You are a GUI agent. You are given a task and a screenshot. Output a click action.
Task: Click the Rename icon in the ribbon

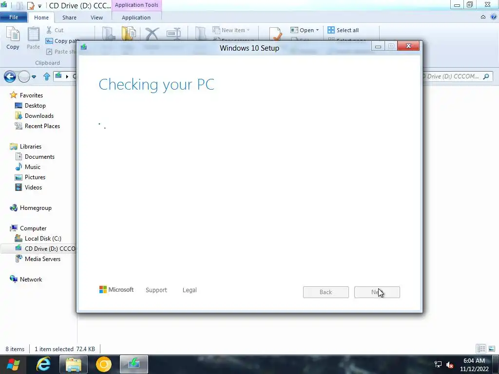(173, 34)
